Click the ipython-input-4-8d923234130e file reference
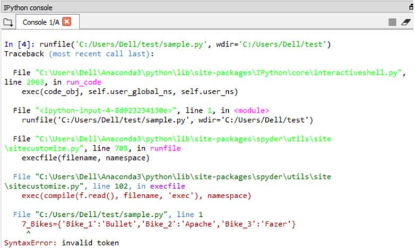The image size is (415, 248). coord(106,111)
